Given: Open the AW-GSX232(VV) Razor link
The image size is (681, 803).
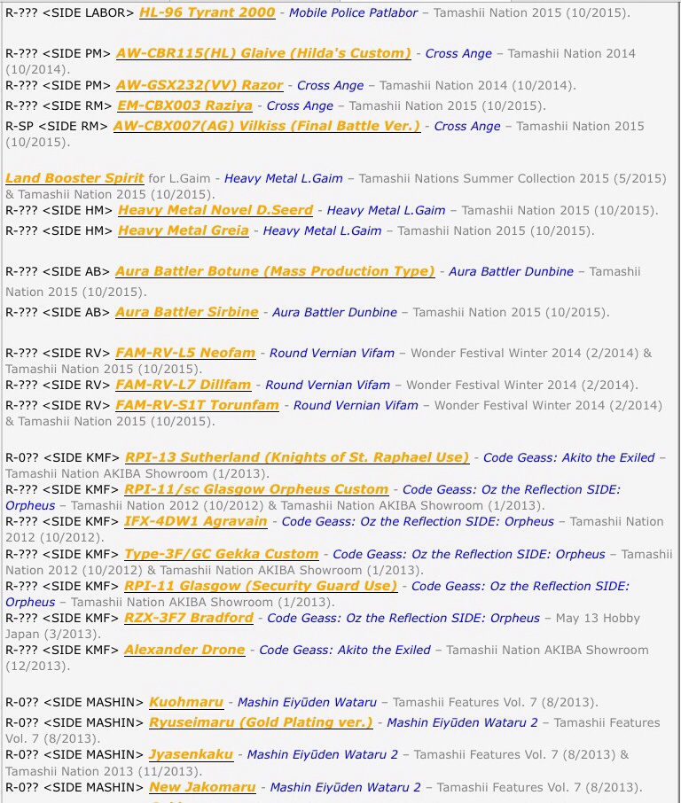Looking at the screenshot, I should [200, 85].
